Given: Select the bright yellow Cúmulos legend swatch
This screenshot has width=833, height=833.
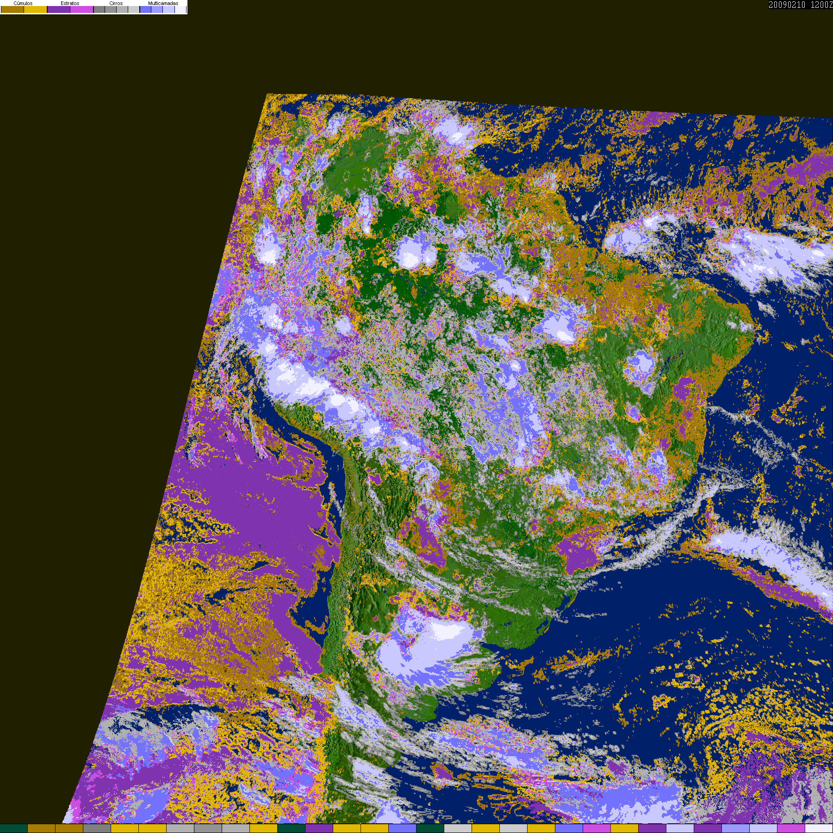Looking at the screenshot, I should click(35, 9).
